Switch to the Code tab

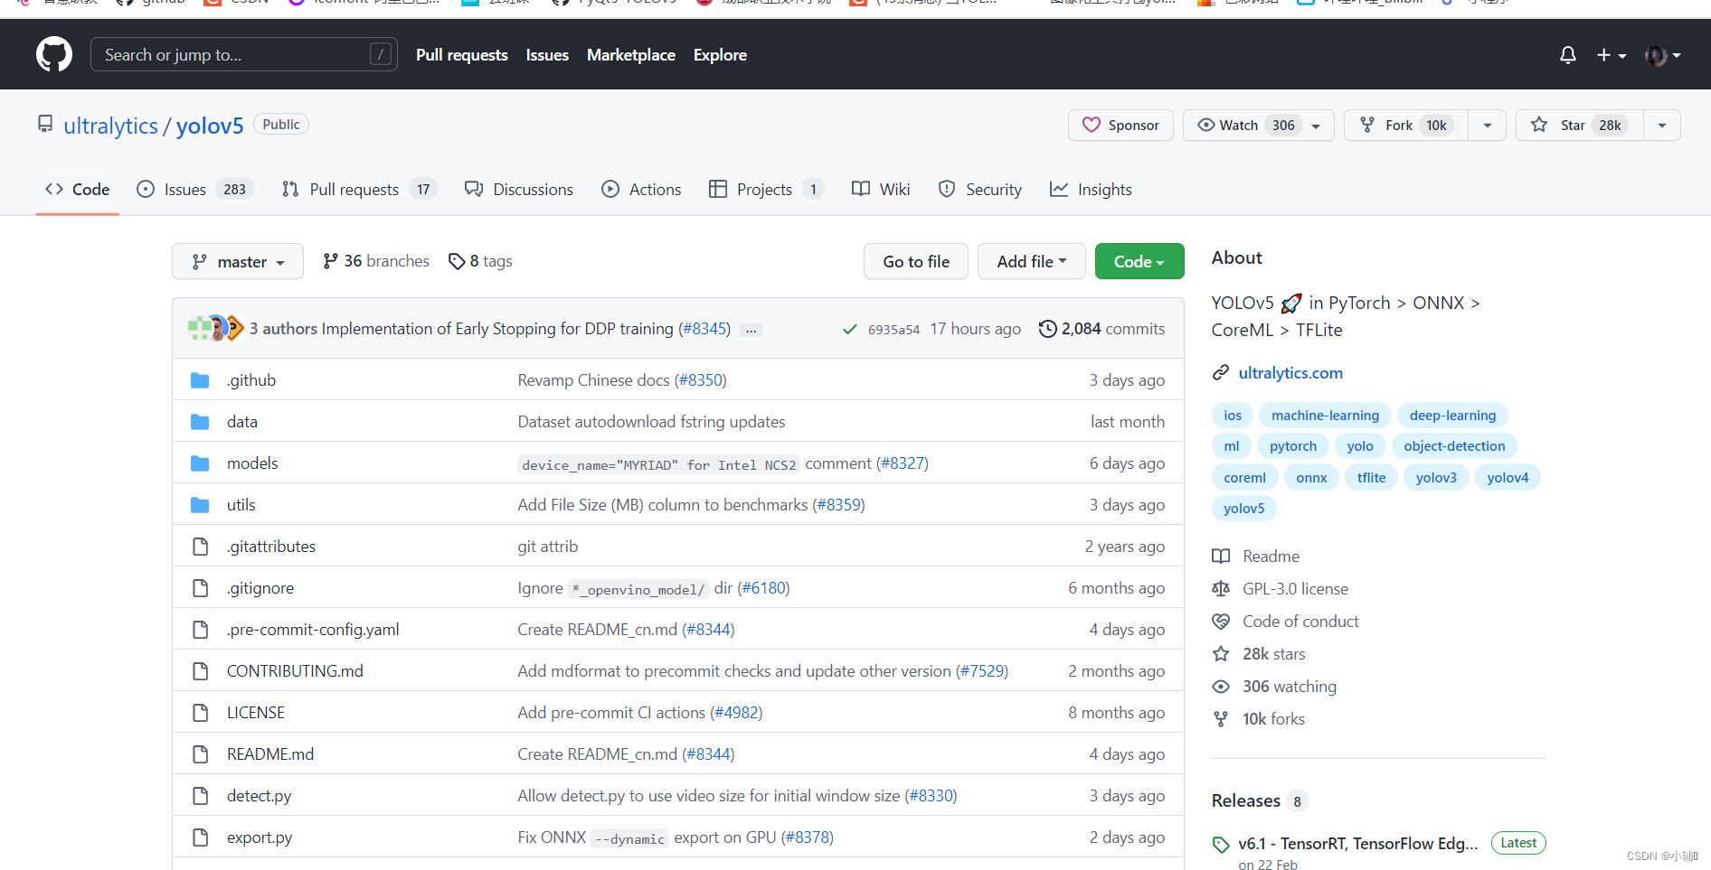[78, 189]
